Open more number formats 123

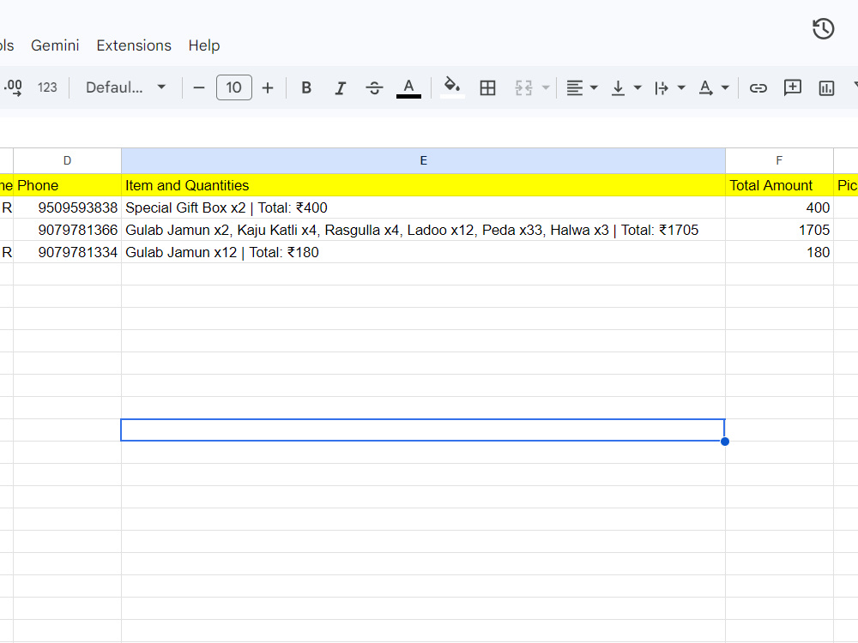47,87
